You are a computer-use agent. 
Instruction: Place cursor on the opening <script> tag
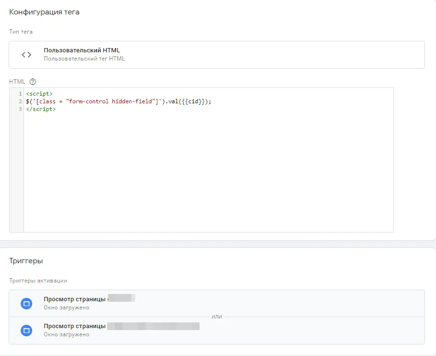(x=39, y=94)
